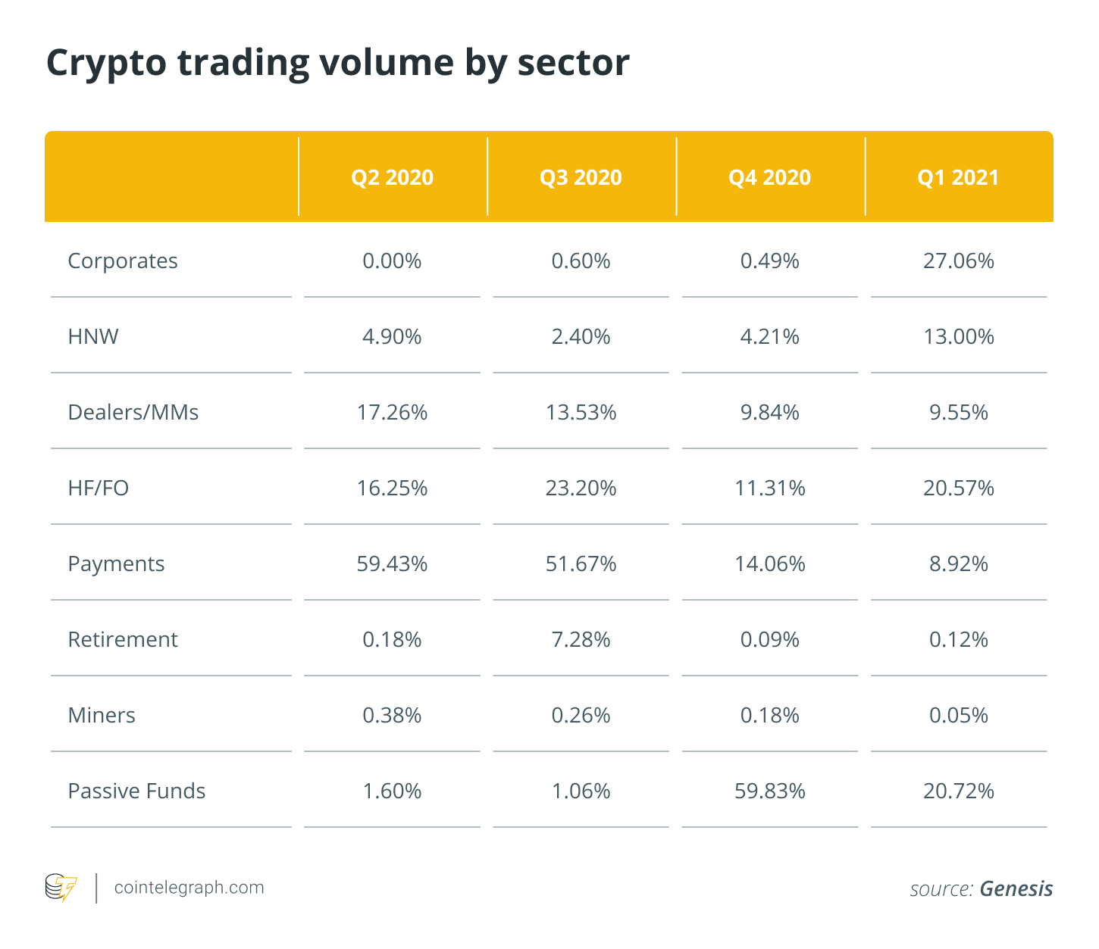The width and height of the screenshot is (1099, 949).
Task: Click the Cointelegraph coin logo icon
Action: pyautogui.click(x=61, y=888)
